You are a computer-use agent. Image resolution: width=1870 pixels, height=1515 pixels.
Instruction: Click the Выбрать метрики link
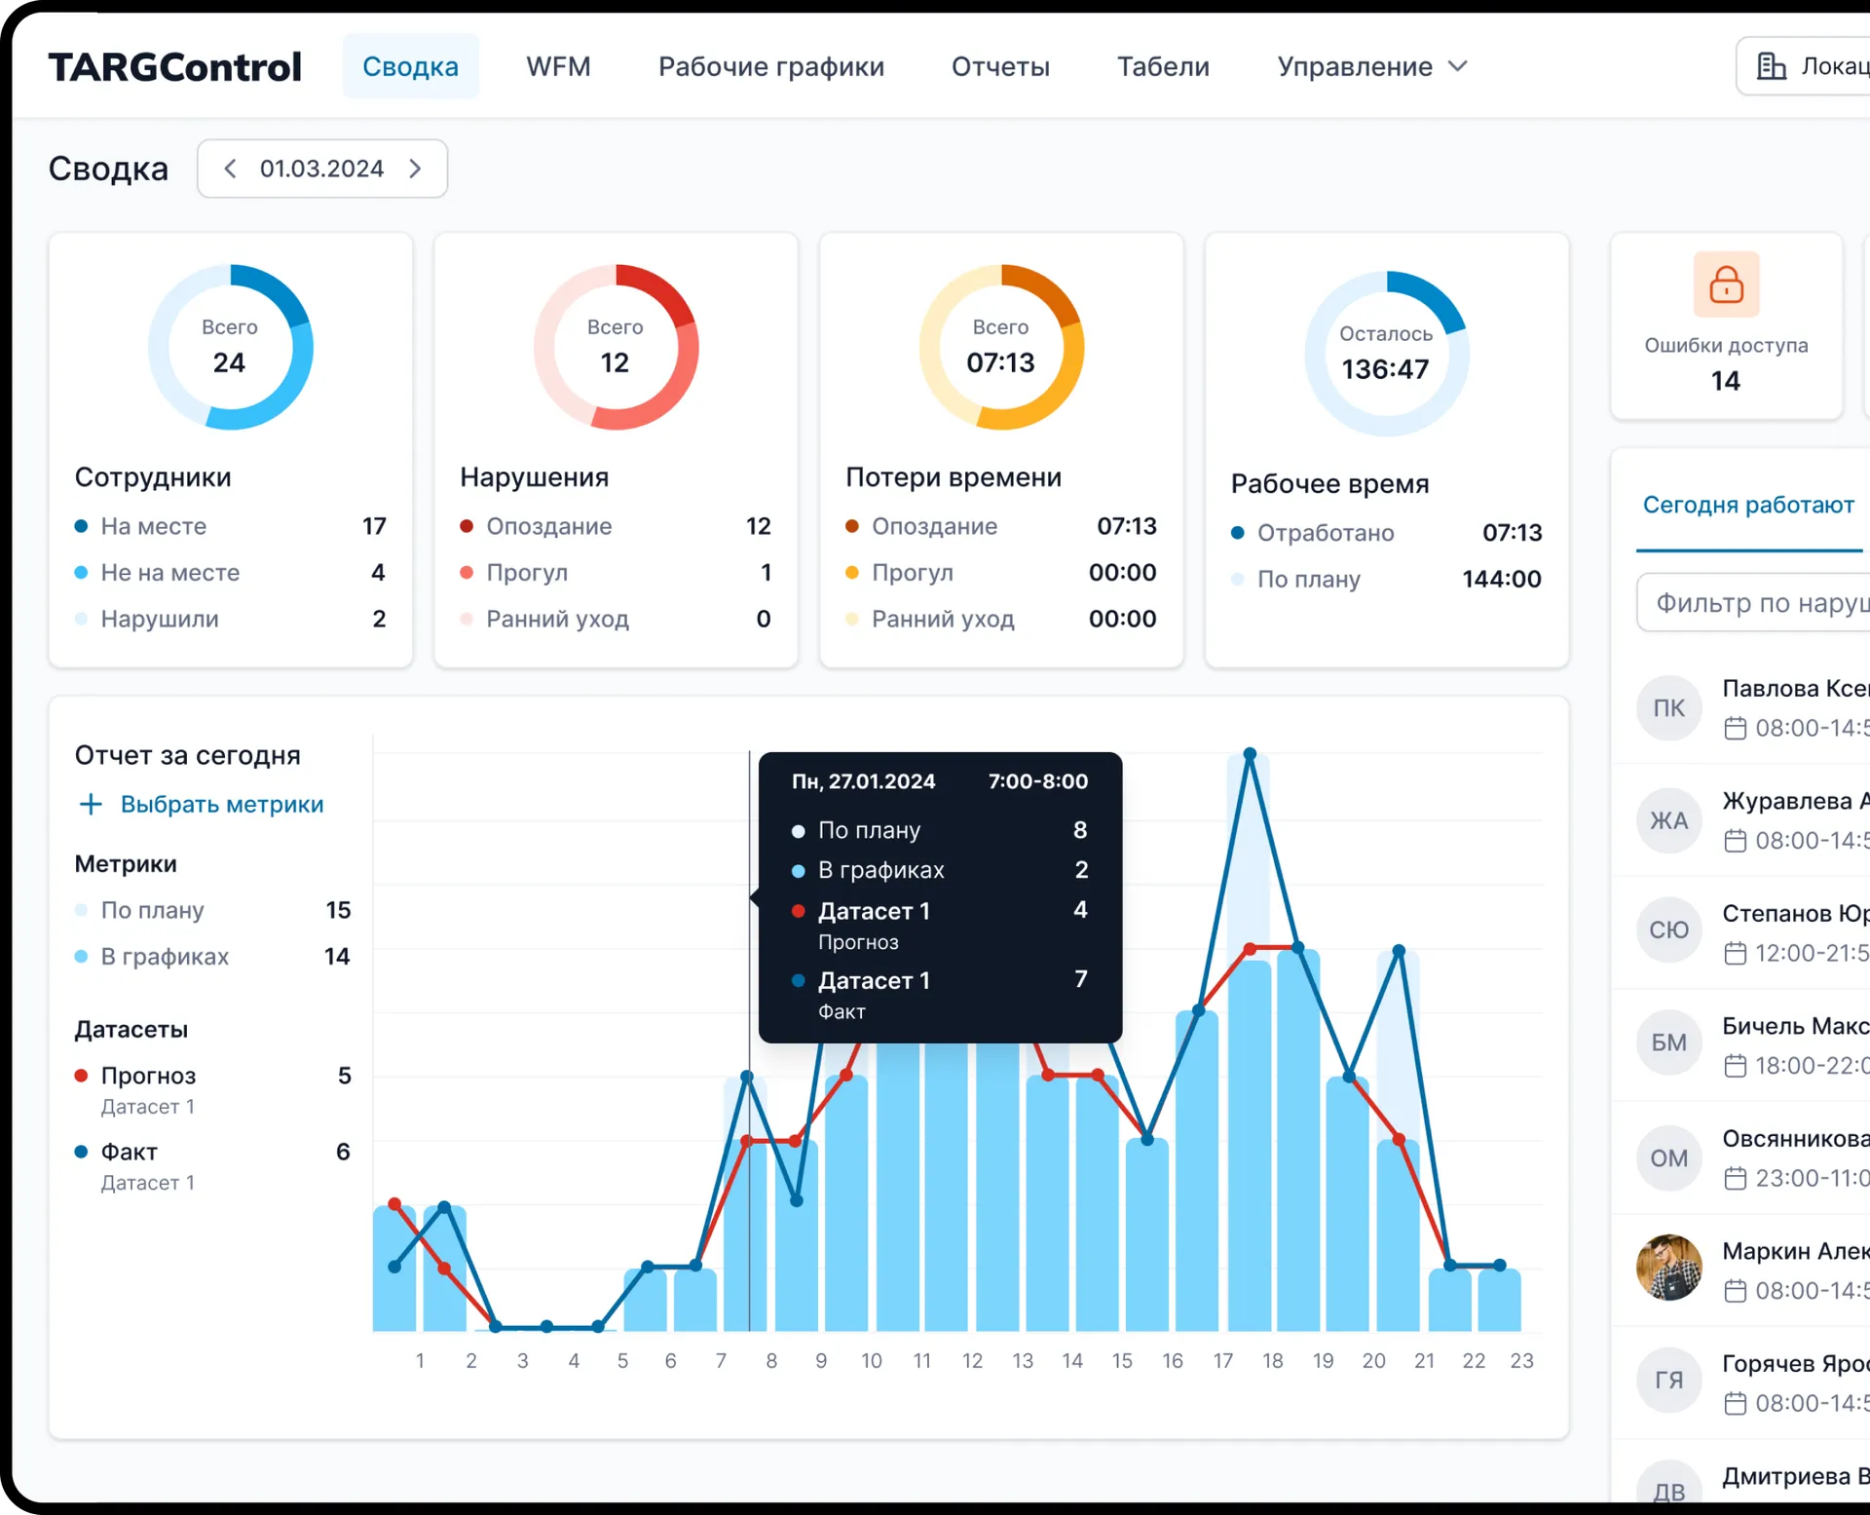click(221, 804)
